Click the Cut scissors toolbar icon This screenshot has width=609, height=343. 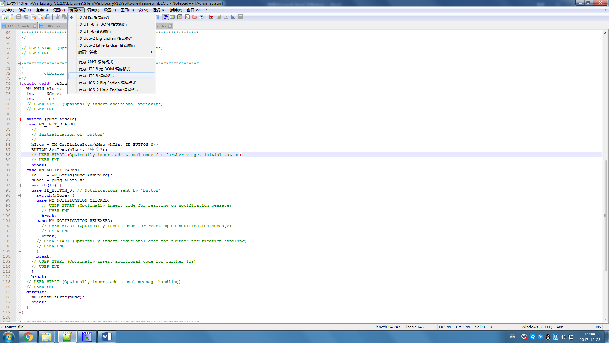[x=58, y=17]
